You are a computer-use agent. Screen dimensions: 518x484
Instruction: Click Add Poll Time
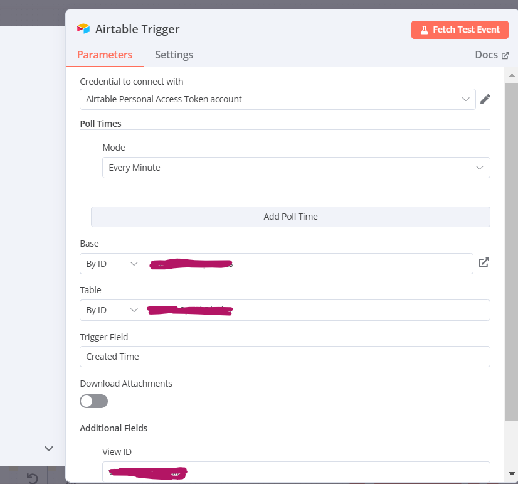coord(290,216)
